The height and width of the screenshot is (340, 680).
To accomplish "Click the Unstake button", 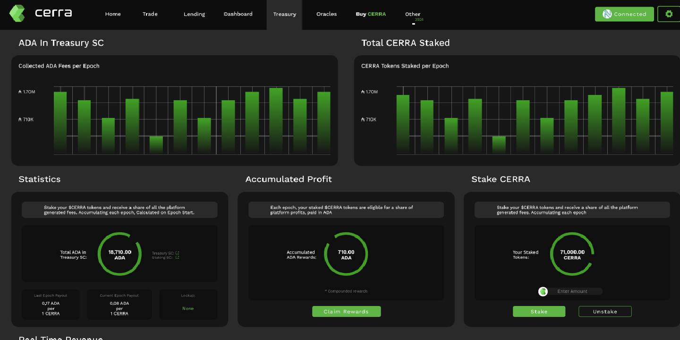I will 605,312.
